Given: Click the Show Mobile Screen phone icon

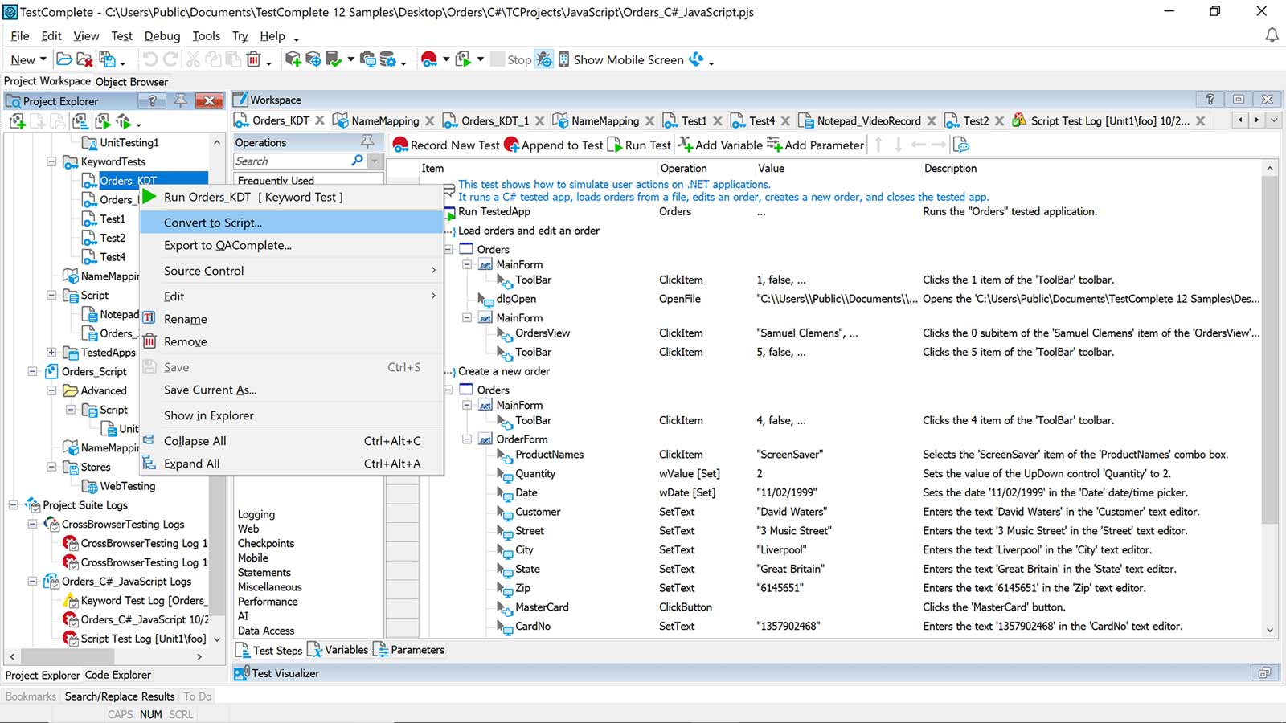Looking at the screenshot, I should click(564, 59).
